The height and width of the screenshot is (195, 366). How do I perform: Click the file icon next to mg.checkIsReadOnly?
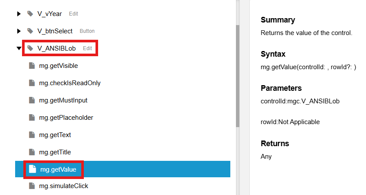pyautogui.click(x=32, y=83)
